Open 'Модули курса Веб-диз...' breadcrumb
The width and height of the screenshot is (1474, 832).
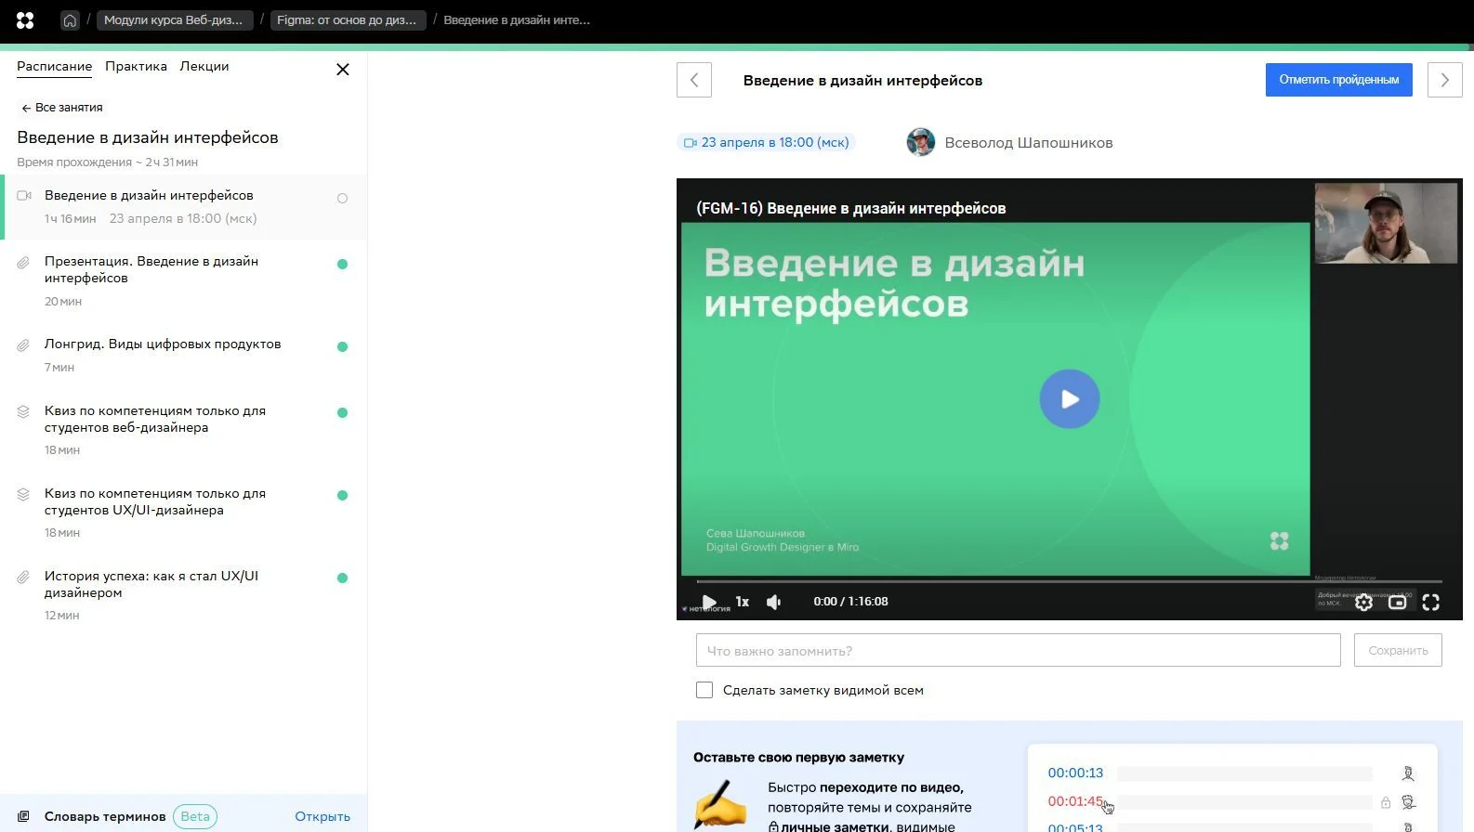click(174, 19)
